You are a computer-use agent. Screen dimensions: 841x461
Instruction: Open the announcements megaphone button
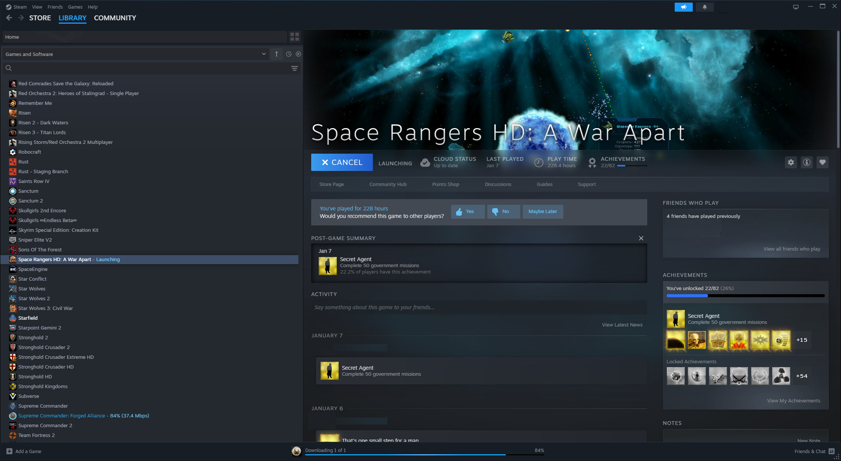tap(683, 7)
